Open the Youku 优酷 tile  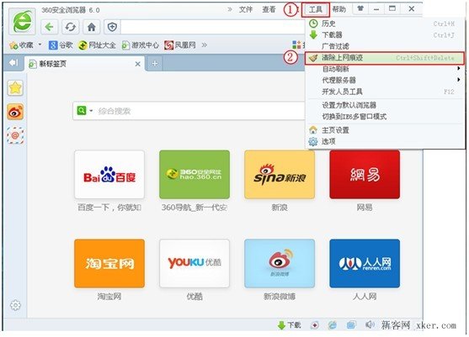coord(195,263)
